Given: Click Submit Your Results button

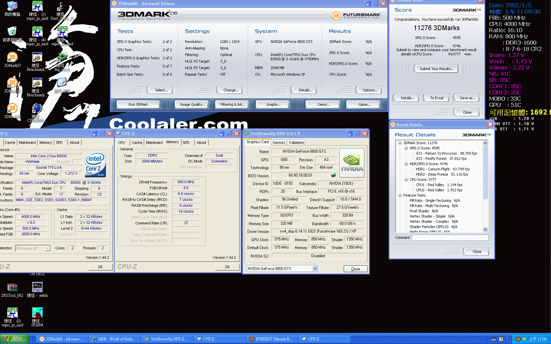Looking at the screenshot, I should pyautogui.click(x=437, y=69).
